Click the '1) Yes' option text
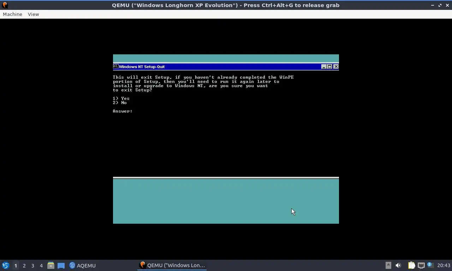The image size is (452, 271). [x=121, y=98]
